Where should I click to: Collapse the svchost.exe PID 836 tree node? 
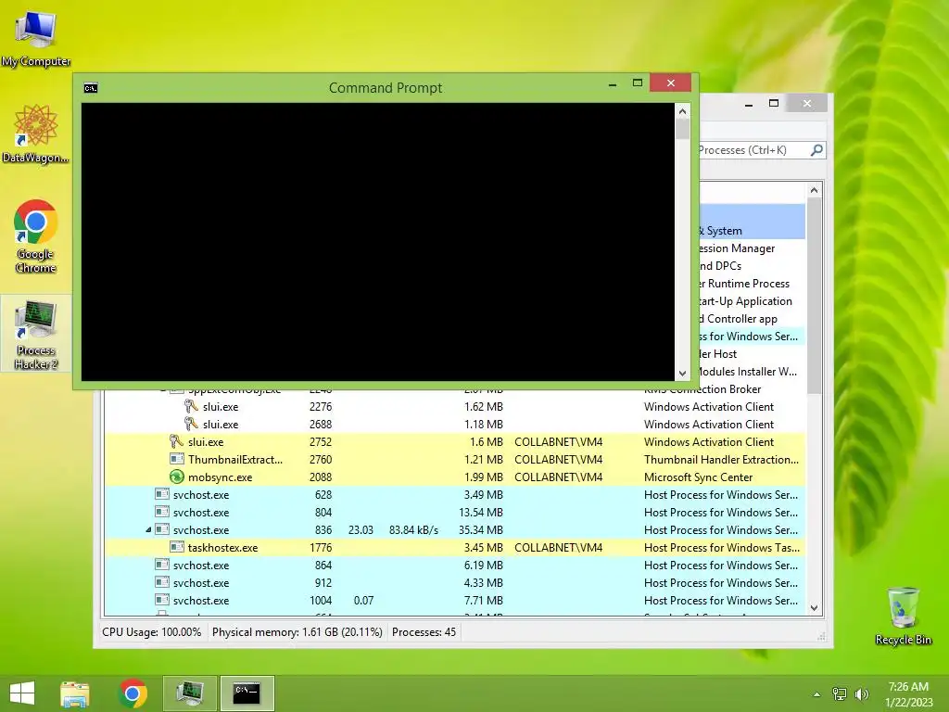148,530
